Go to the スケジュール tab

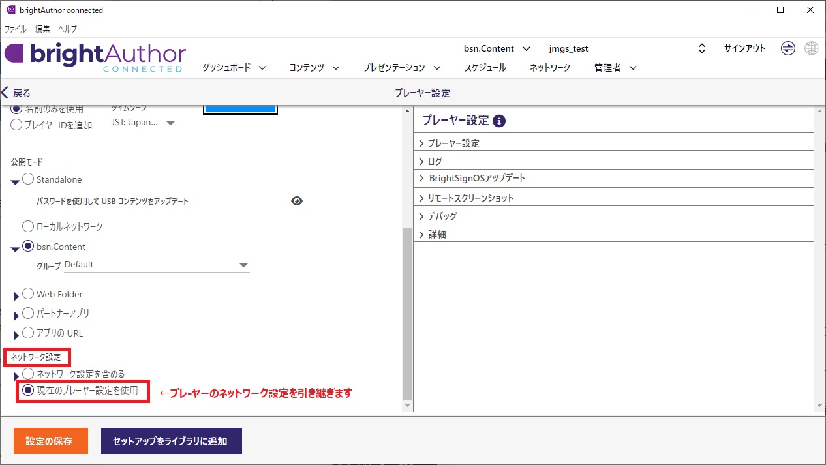(485, 68)
